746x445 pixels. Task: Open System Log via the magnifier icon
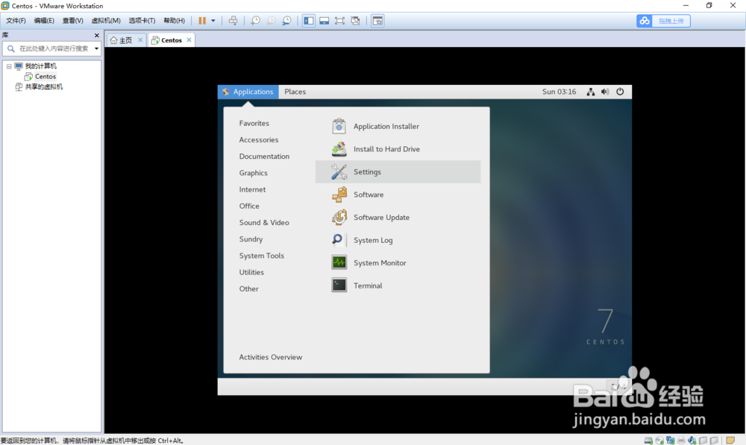click(339, 240)
